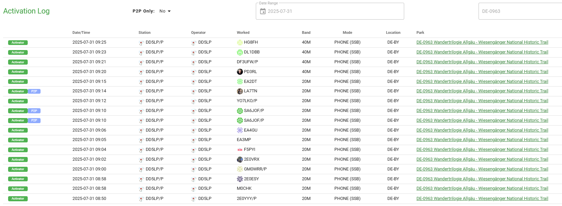Viewport: 562px width, 206px height.
Task: Click LA7TN profile photo avatar
Action: (240, 91)
